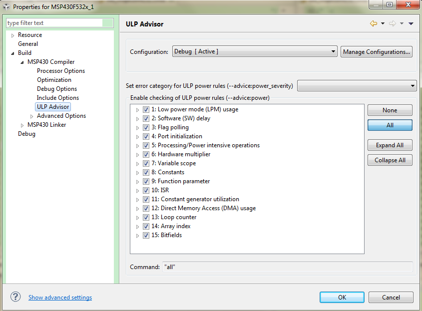Clear the filter text field icon
422x311 pixels.
pos(108,23)
